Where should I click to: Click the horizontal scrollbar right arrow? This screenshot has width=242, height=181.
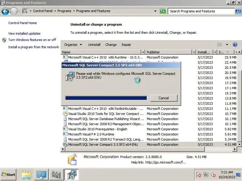pos(235,149)
